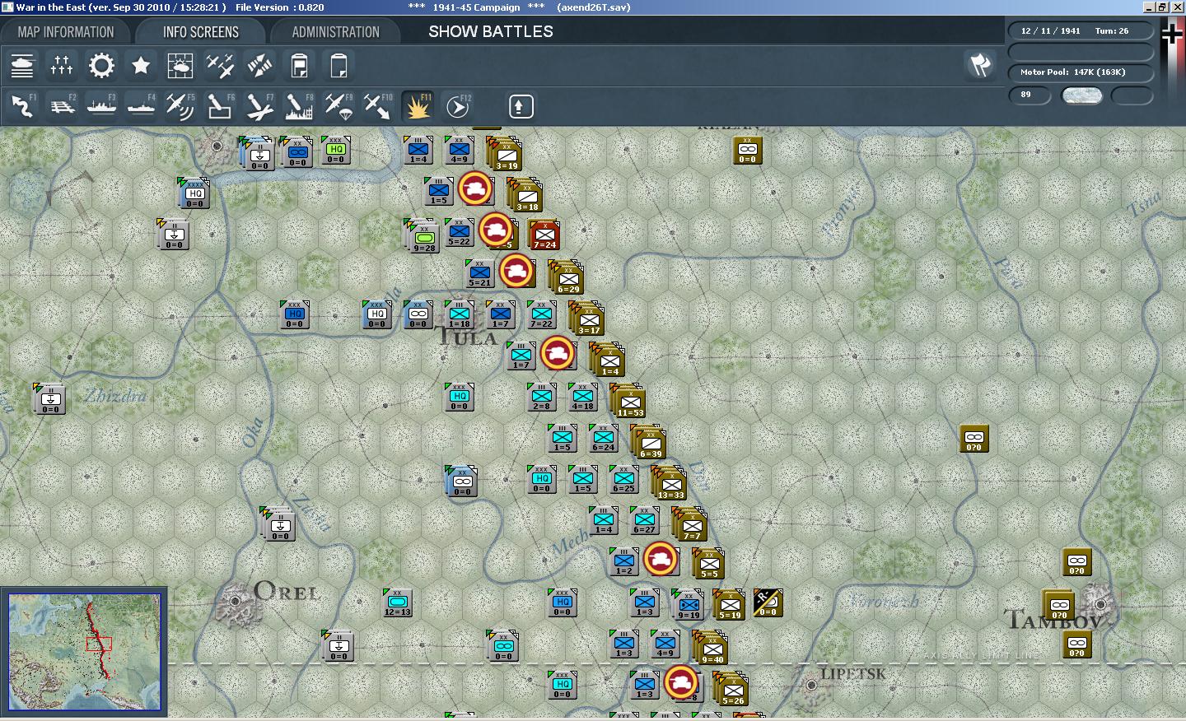Select the cyan unit labeled 6=27
This screenshot has width=1186, height=721.
tap(644, 520)
